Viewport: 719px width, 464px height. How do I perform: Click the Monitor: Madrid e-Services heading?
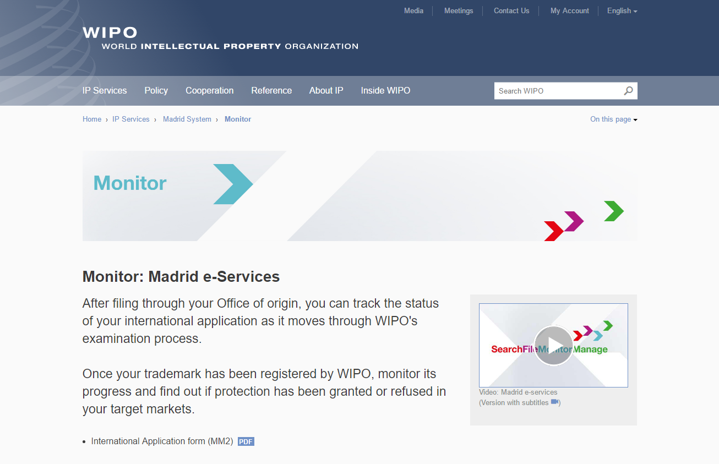click(x=181, y=276)
